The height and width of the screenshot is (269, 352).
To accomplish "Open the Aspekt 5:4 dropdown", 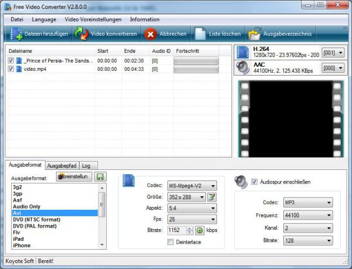I will click(192, 208).
